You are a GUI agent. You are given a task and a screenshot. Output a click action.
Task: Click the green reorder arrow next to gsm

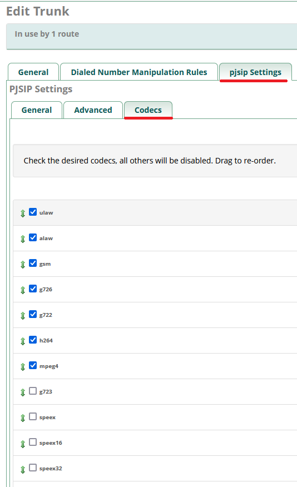tap(23, 265)
